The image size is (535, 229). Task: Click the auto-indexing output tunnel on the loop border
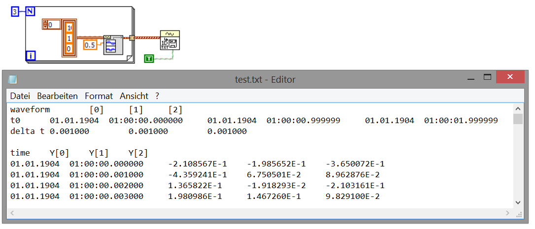coord(132,38)
